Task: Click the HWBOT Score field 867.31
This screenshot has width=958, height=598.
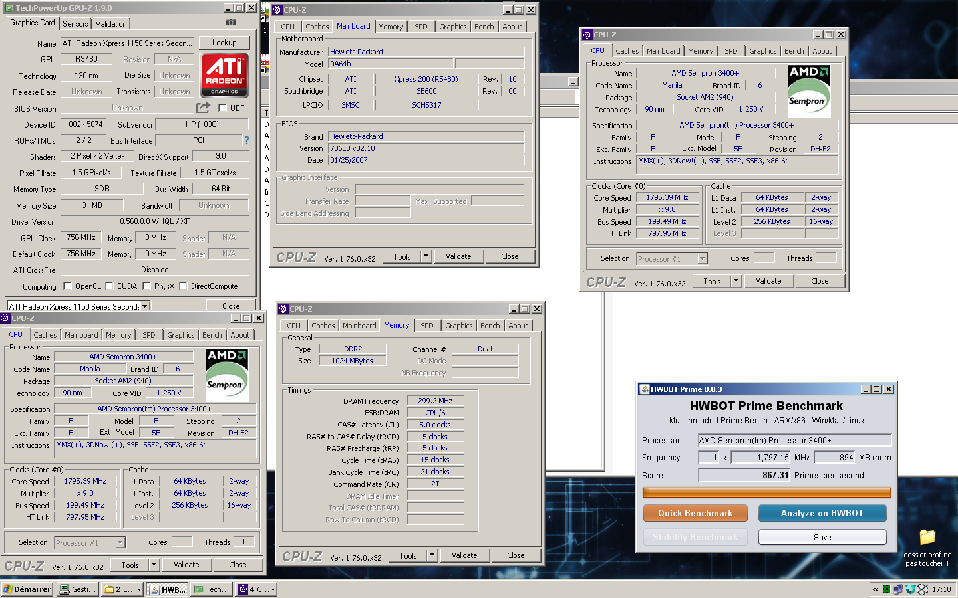Action: click(x=744, y=476)
